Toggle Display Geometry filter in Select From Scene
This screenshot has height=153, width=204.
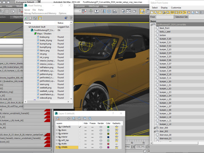coord(152,12)
